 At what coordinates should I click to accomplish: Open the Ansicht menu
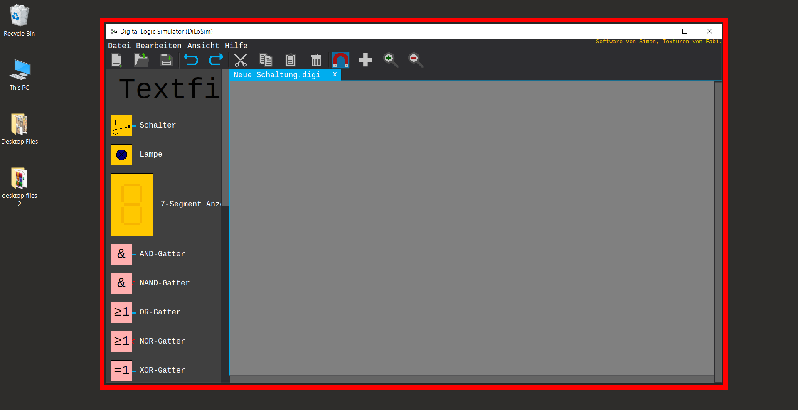pos(203,46)
